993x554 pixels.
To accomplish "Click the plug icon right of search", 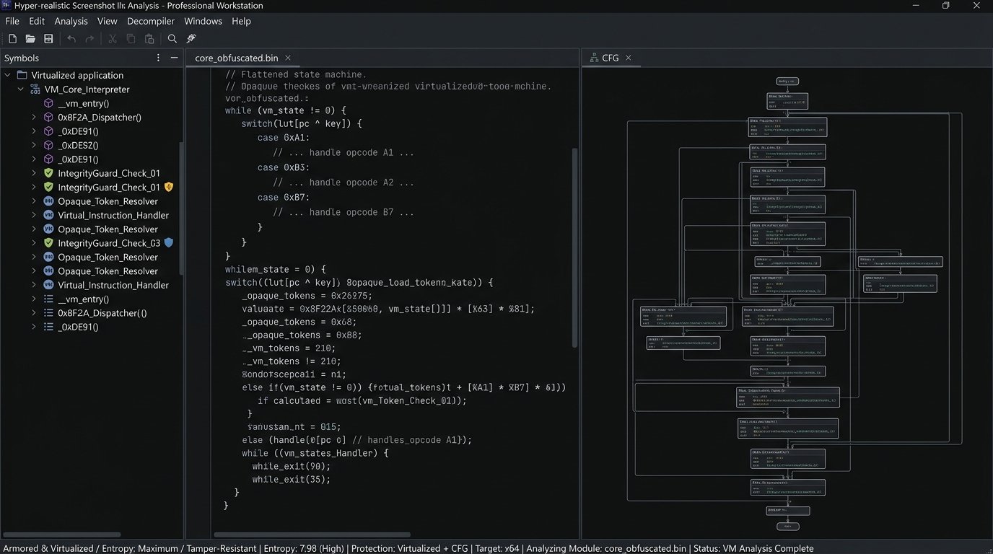I will click(191, 39).
